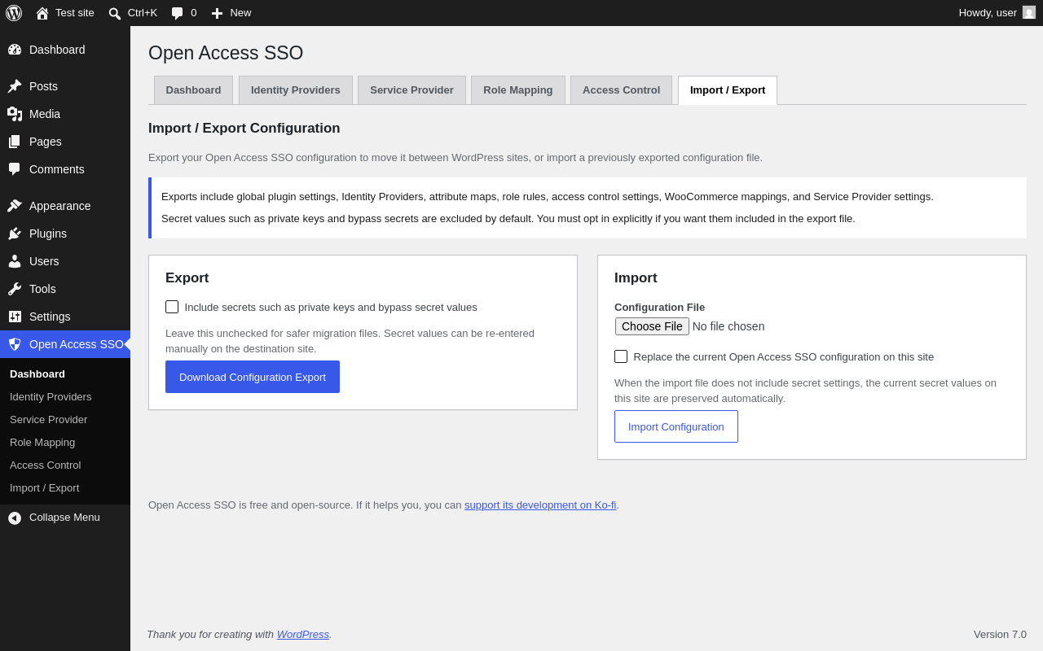
Task: Open the Ko-fi support link
Action: pos(540,505)
